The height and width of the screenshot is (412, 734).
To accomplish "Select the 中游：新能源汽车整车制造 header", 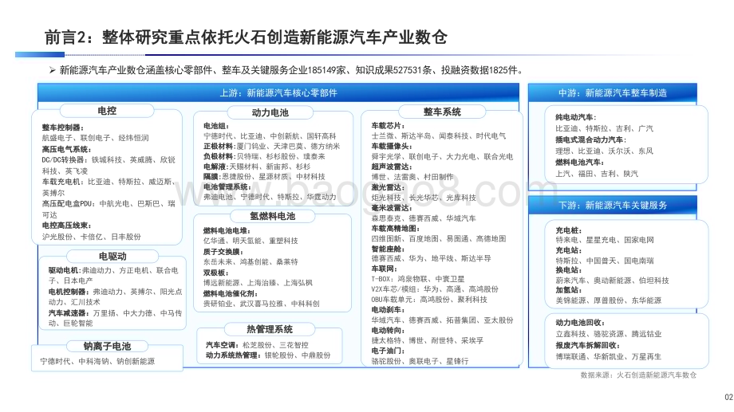I will [x=612, y=92].
